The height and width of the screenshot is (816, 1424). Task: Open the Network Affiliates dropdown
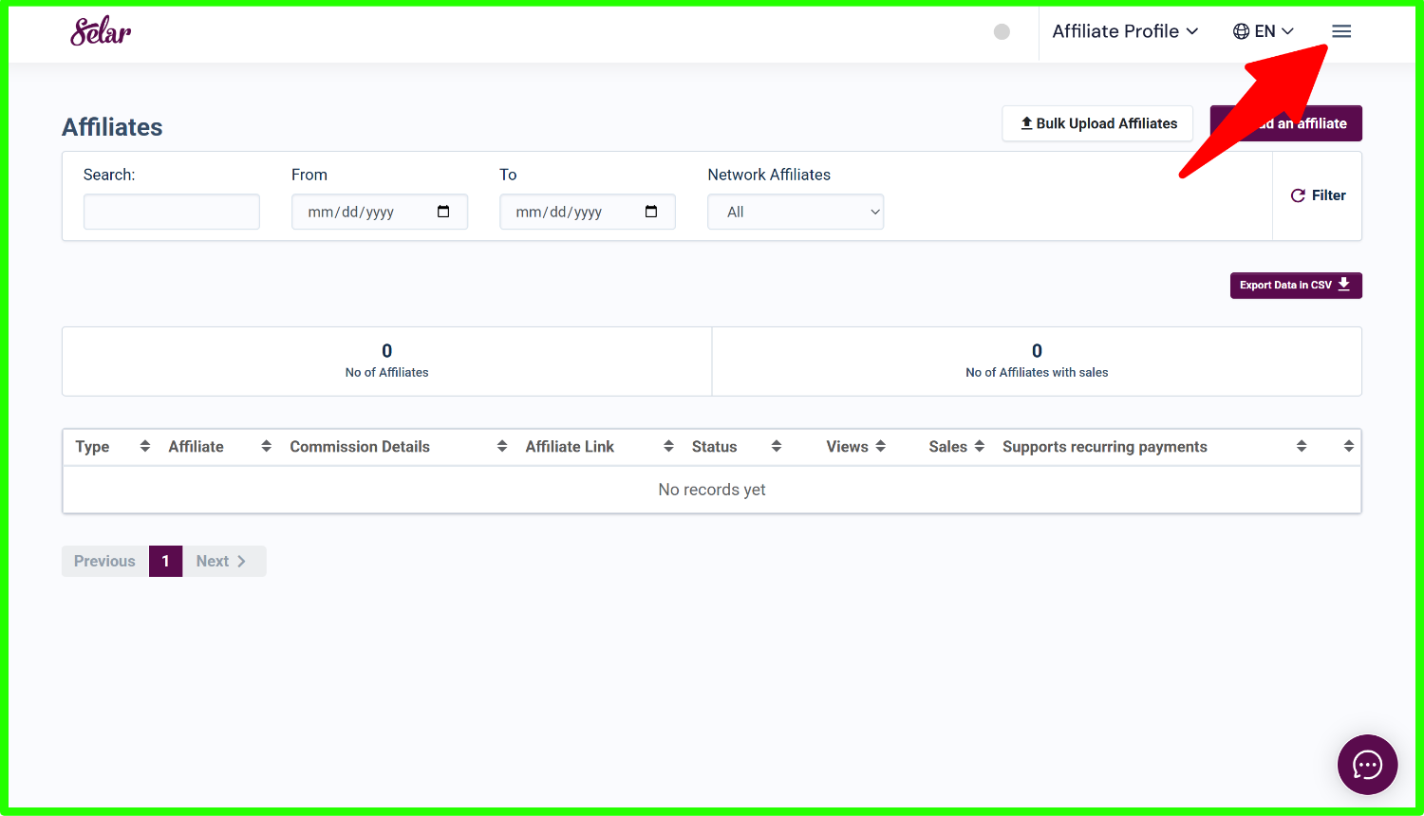point(796,212)
